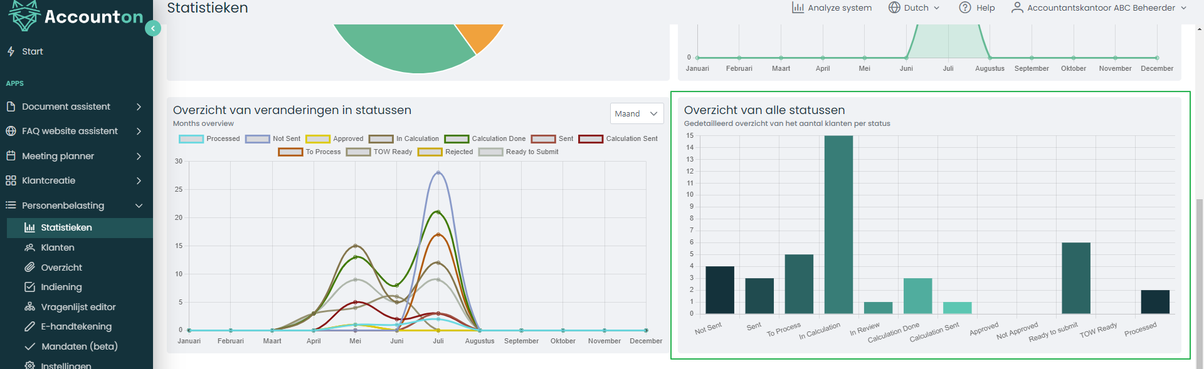Click the Klanten people icon
Viewport: 1204px width, 369px height.
coord(29,247)
